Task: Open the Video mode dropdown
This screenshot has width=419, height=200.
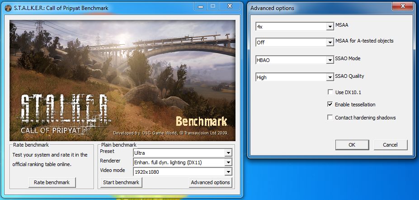Action: (183, 171)
